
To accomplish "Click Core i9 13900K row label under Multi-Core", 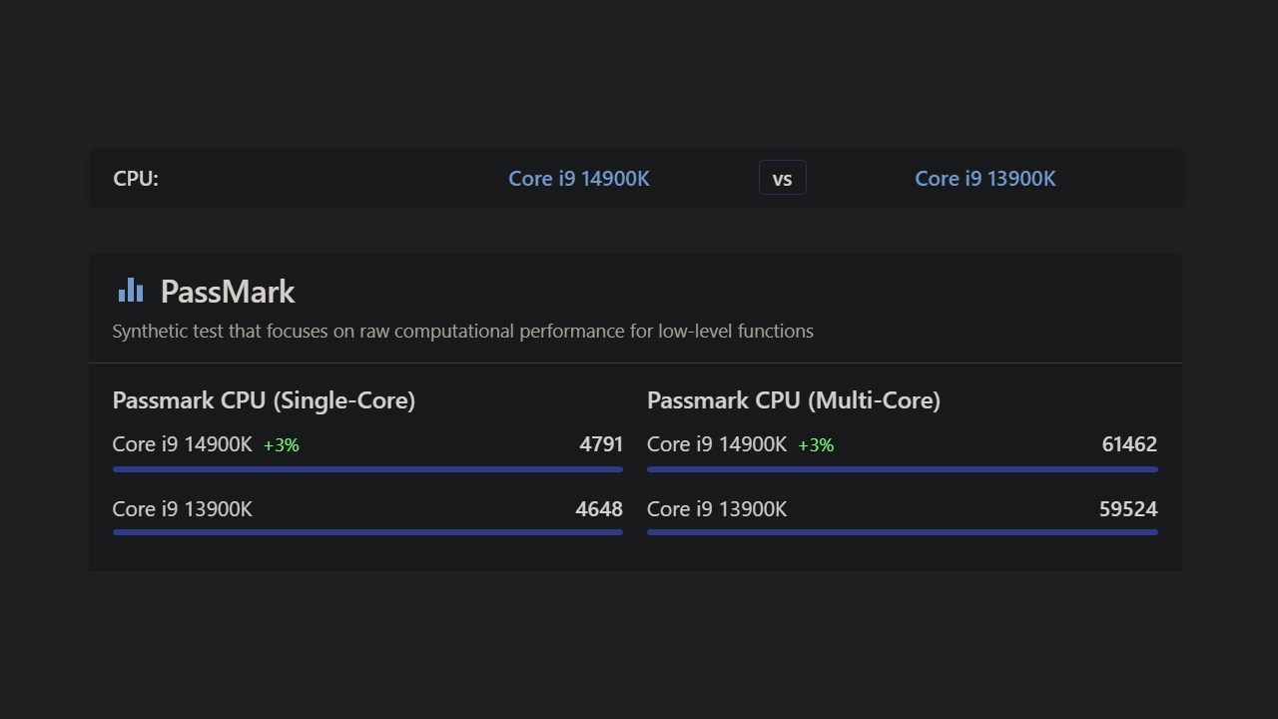I will [x=717, y=508].
